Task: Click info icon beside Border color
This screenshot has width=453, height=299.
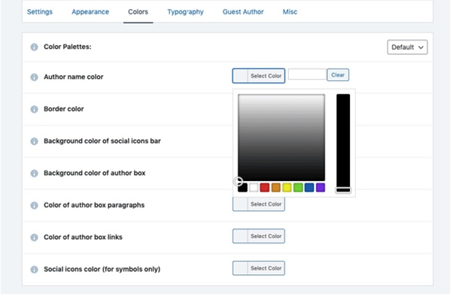Action: click(x=34, y=109)
